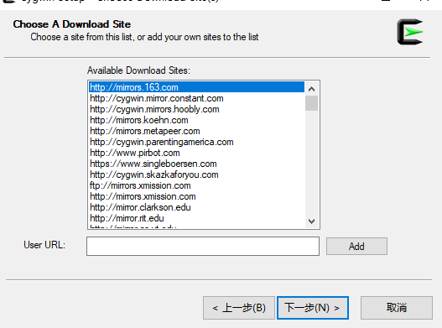The width and height of the screenshot is (442, 328).
Task: Pick http://mirrors.koehn.com from the sites
Action: pos(196,120)
